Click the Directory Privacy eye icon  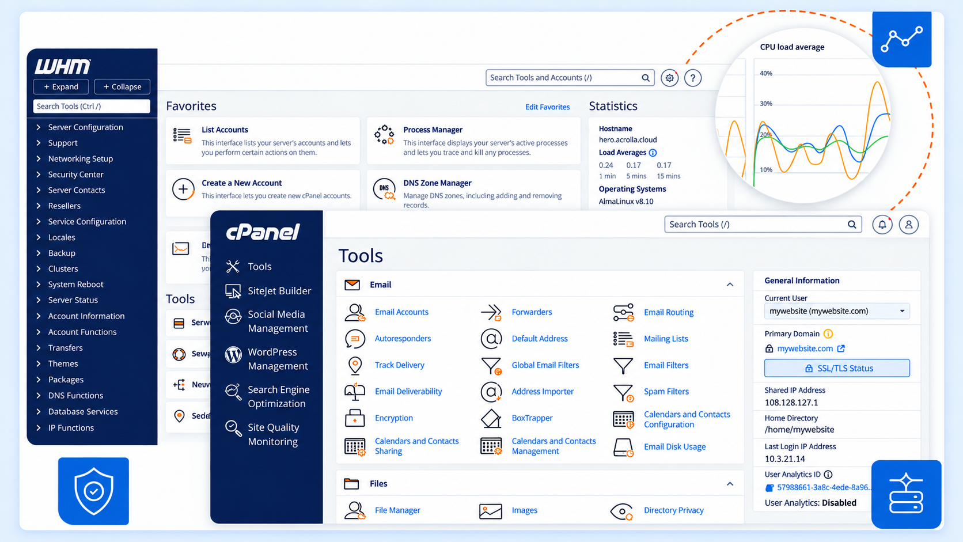pyautogui.click(x=622, y=511)
